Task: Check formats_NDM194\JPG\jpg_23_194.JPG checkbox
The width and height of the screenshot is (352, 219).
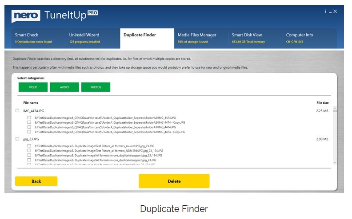Action: tap(29, 150)
